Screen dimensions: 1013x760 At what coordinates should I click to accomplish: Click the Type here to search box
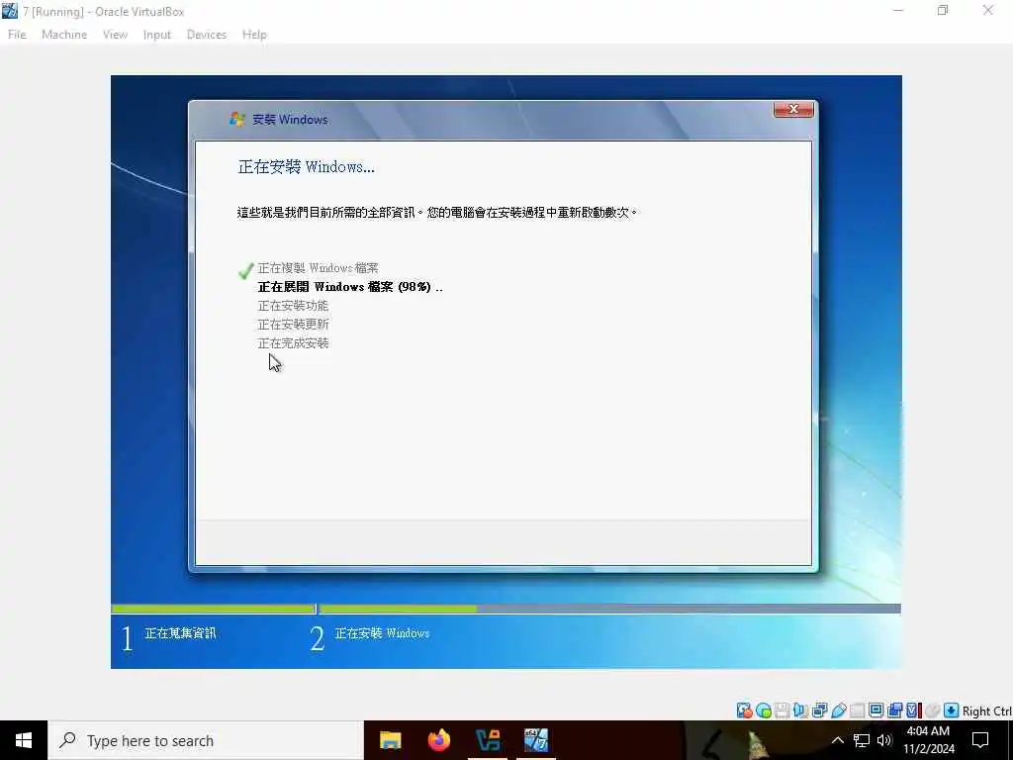(x=206, y=740)
